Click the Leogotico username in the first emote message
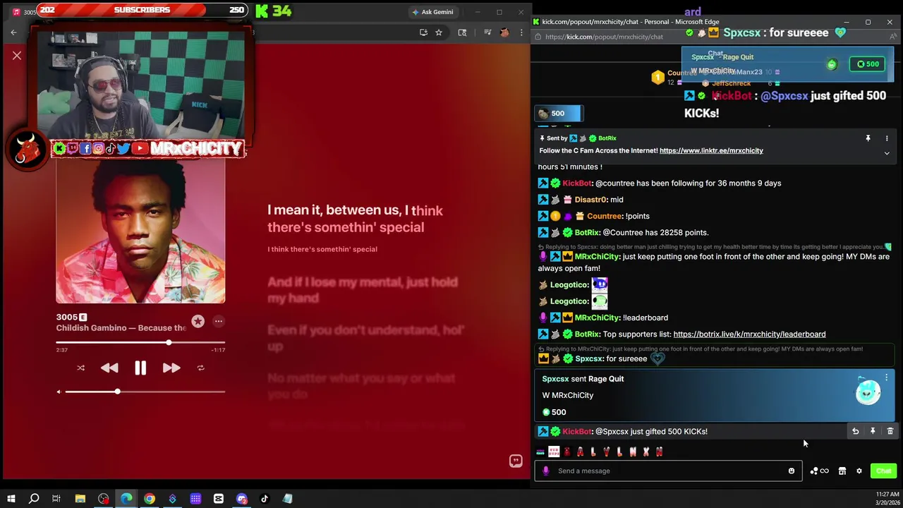This screenshot has width=903, height=508. [569, 284]
